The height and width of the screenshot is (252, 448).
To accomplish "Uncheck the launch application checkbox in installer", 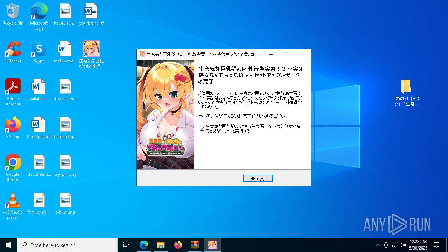I will (x=202, y=128).
